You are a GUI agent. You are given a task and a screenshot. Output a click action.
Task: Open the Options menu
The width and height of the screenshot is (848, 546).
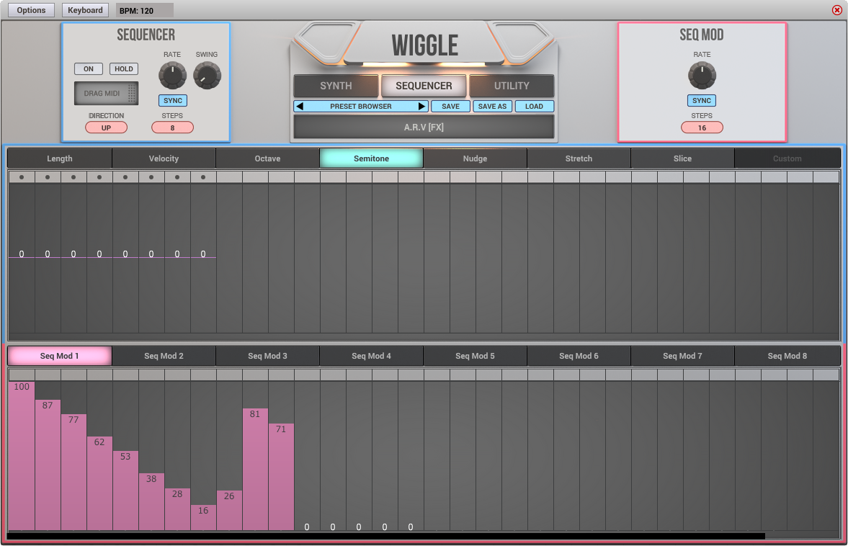pyautogui.click(x=32, y=10)
